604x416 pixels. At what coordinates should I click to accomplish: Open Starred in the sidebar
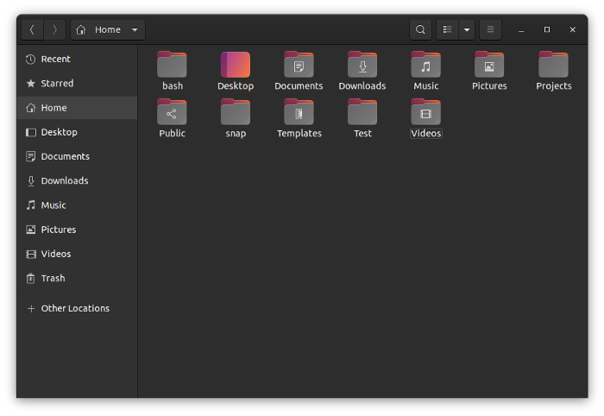57,84
